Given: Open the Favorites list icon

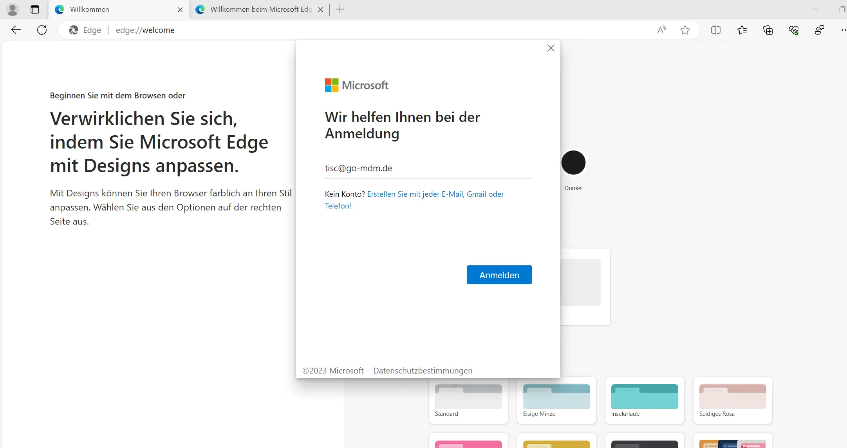Looking at the screenshot, I should click(x=742, y=30).
